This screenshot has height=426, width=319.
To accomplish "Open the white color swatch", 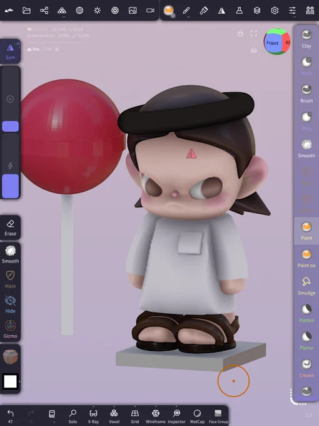I will tap(10, 381).
